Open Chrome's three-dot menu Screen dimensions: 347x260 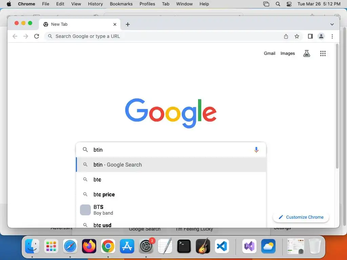pyautogui.click(x=332, y=36)
